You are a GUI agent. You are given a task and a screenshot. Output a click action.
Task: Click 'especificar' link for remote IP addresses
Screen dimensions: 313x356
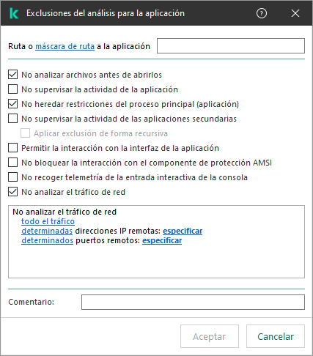point(183,231)
